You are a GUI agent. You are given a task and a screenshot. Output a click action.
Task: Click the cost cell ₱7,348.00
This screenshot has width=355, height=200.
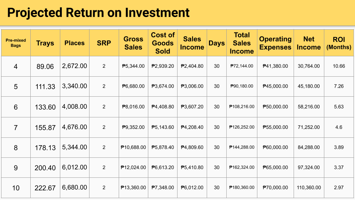[163, 188]
